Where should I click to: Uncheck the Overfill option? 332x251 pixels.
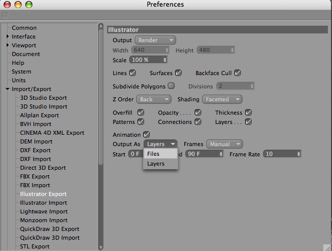point(141,112)
